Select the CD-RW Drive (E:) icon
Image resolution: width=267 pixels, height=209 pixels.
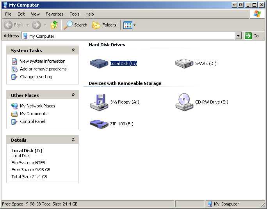click(184, 102)
